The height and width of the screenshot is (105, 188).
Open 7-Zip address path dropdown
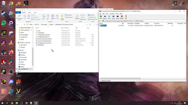click(185, 21)
